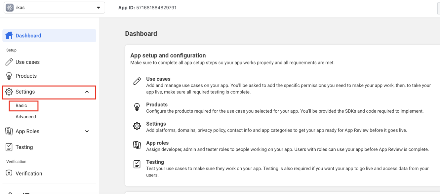This screenshot has width=440, height=194.
Task: Click the Testing checklist icon in main panel
Action: click(137, 164)
